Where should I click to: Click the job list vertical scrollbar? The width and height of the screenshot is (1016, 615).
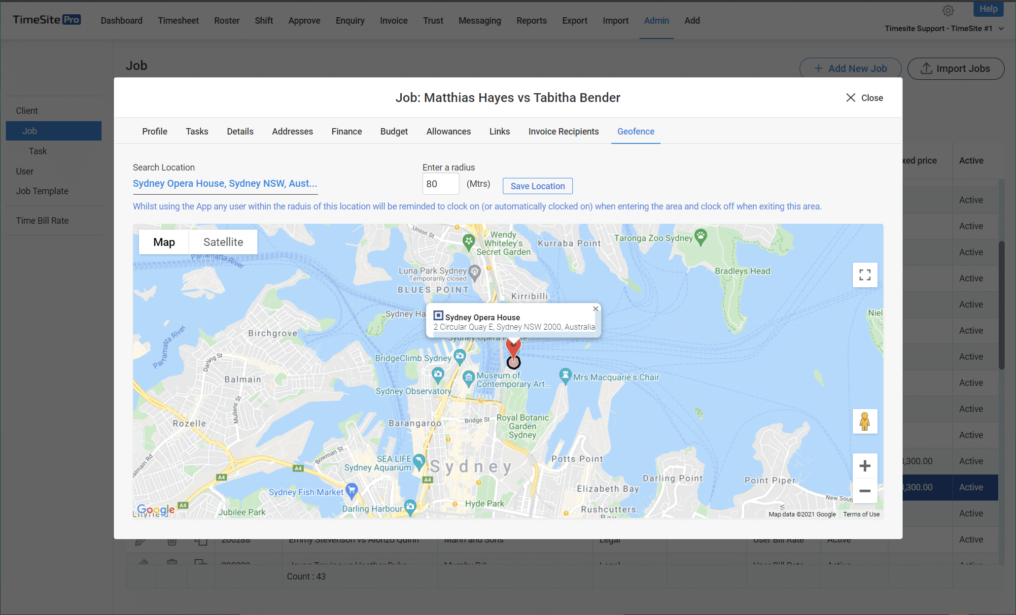pyautogui.click(x=1001, y=305)
